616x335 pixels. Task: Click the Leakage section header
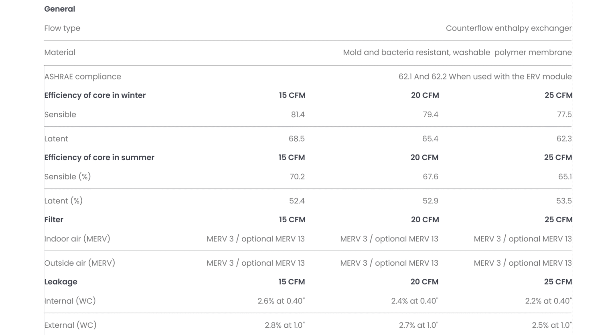pyautogui.click(x=61, y=282)
